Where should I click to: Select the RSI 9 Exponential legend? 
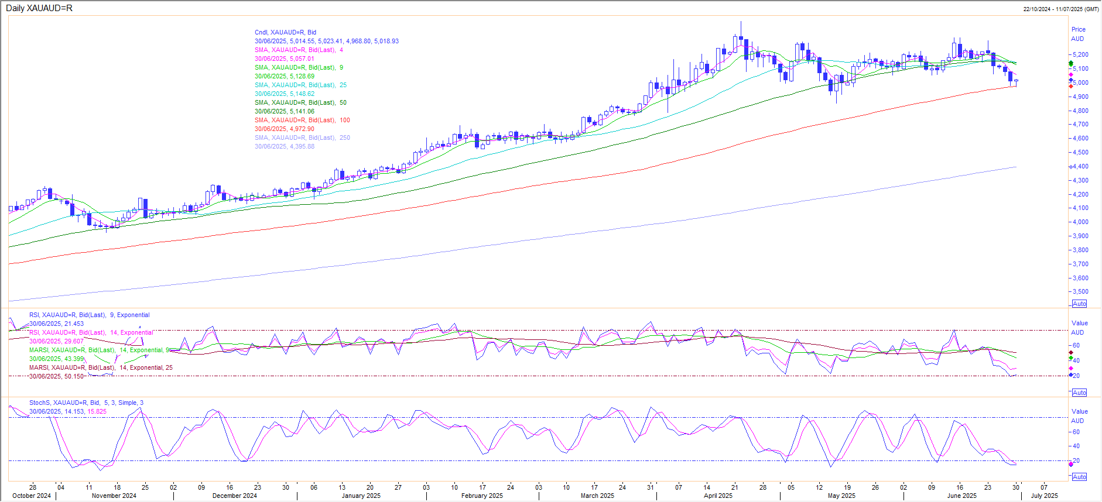(90, 315)
